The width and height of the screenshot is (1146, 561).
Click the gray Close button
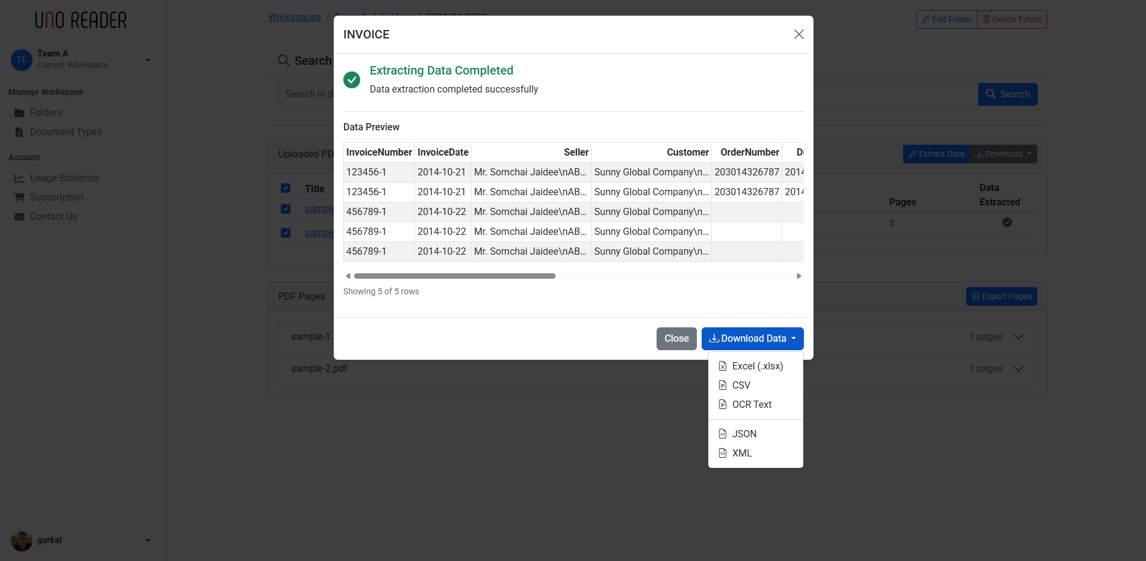pyautogui.click(x=676, y=339)
